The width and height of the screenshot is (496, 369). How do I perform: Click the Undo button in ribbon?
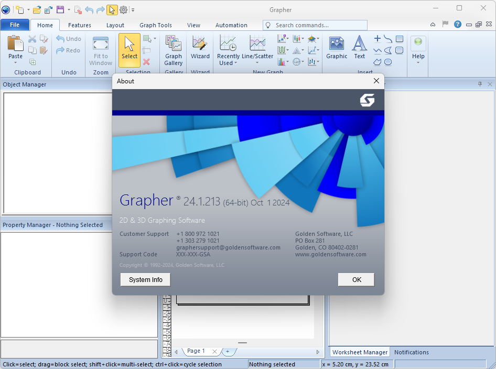click(69, 39)
